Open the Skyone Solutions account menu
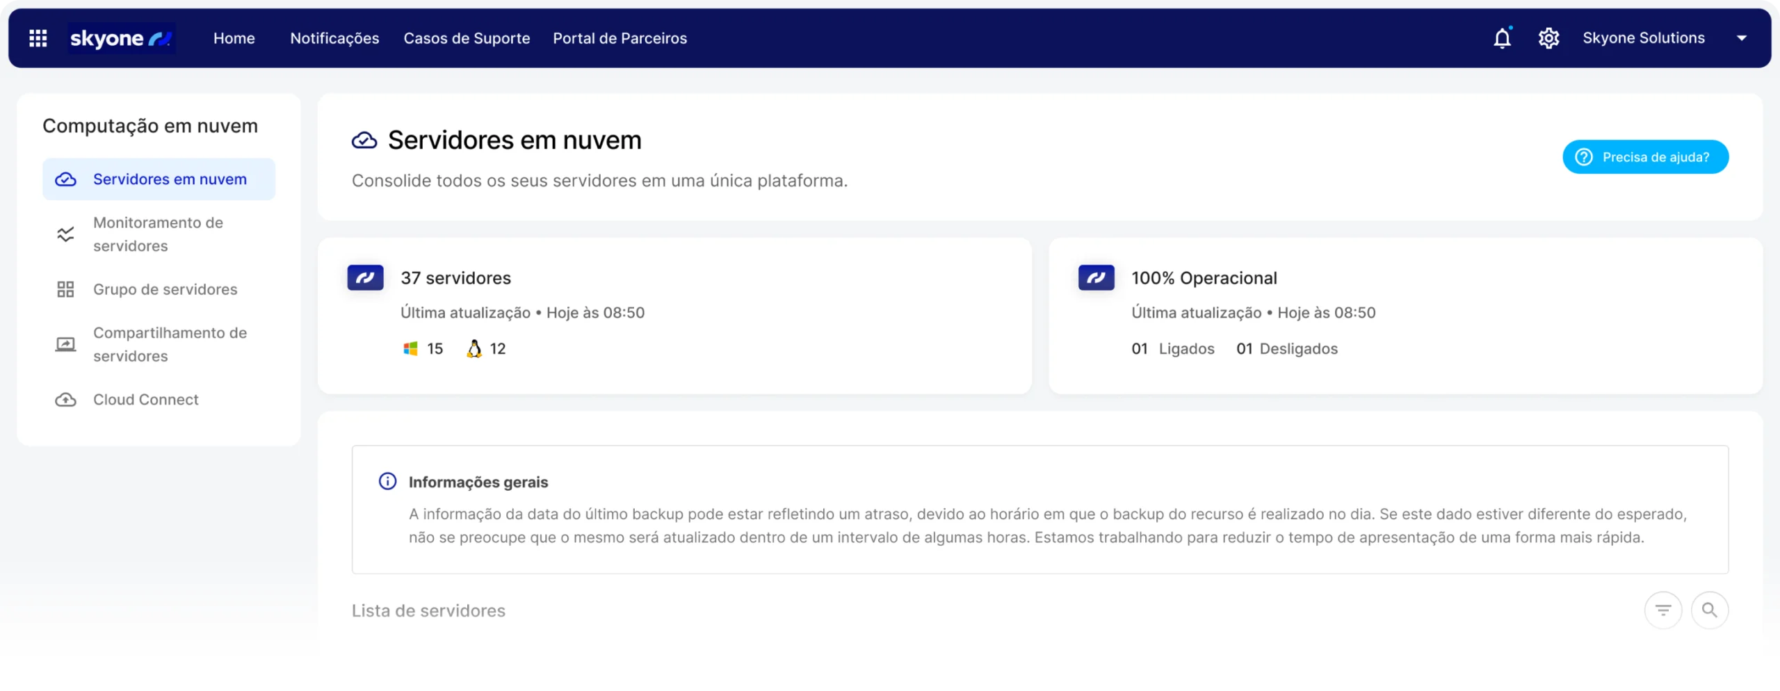The image size is (1780, 691). click(x=1643, y=38)
